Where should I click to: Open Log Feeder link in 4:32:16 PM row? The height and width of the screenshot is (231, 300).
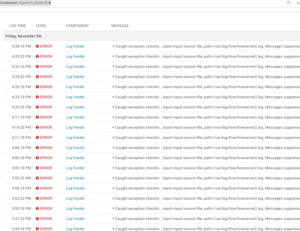point(75,67)
